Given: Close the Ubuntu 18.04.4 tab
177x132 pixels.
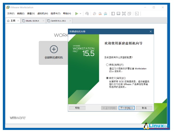Looking at the screenshot, I should [x=43, y=21].
